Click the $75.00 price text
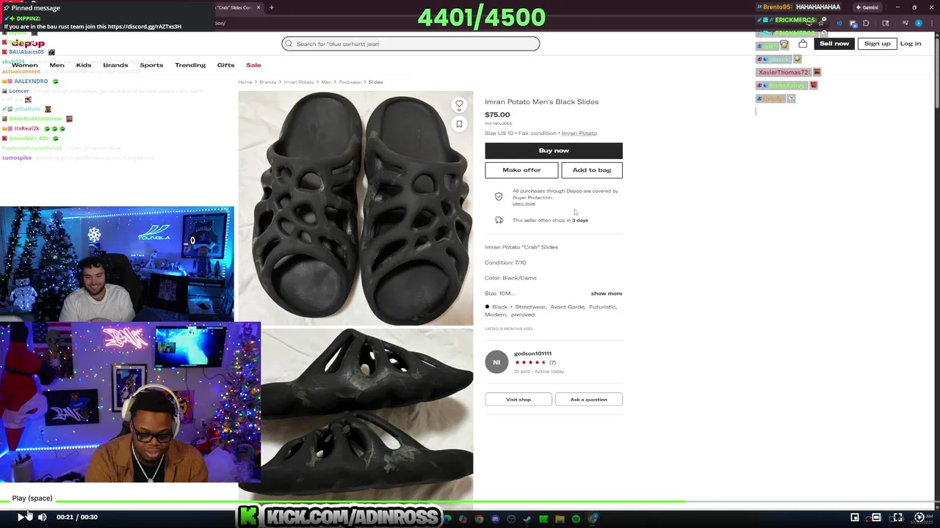Viewport: 940px width, 528px height. coord(497,114)
